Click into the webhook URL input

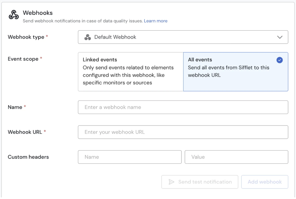pos(183,132)
